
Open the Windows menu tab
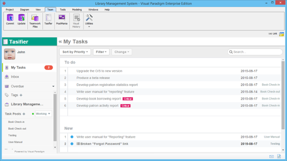click(93, 10)
